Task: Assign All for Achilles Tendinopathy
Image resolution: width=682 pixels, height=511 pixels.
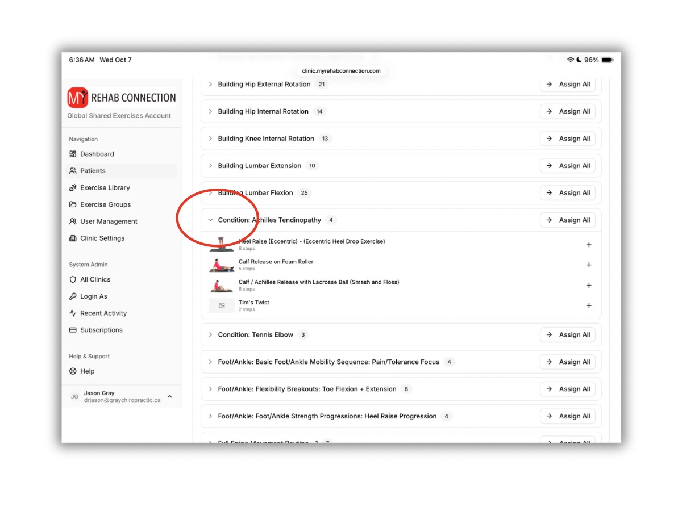Action: (568, 220)
